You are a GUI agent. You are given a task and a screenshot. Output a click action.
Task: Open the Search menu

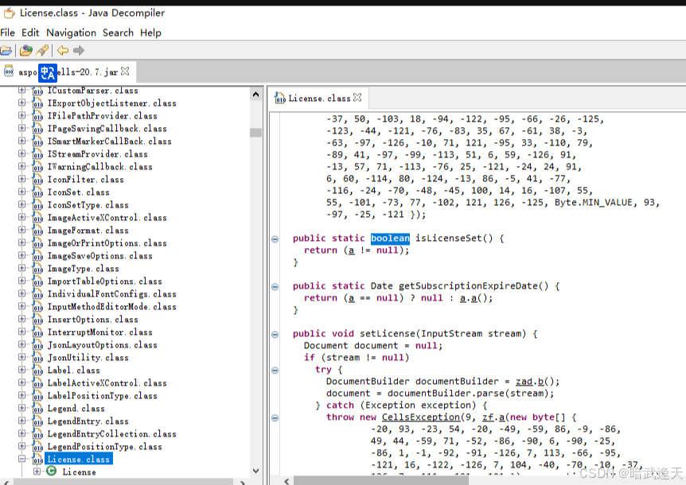pyautogui.click(x=118, y=33)
